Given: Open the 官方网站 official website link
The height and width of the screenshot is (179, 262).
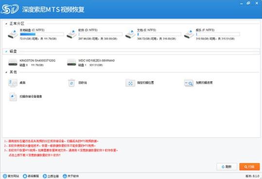Looking at the screenshot, I should [x=11, y=176].
